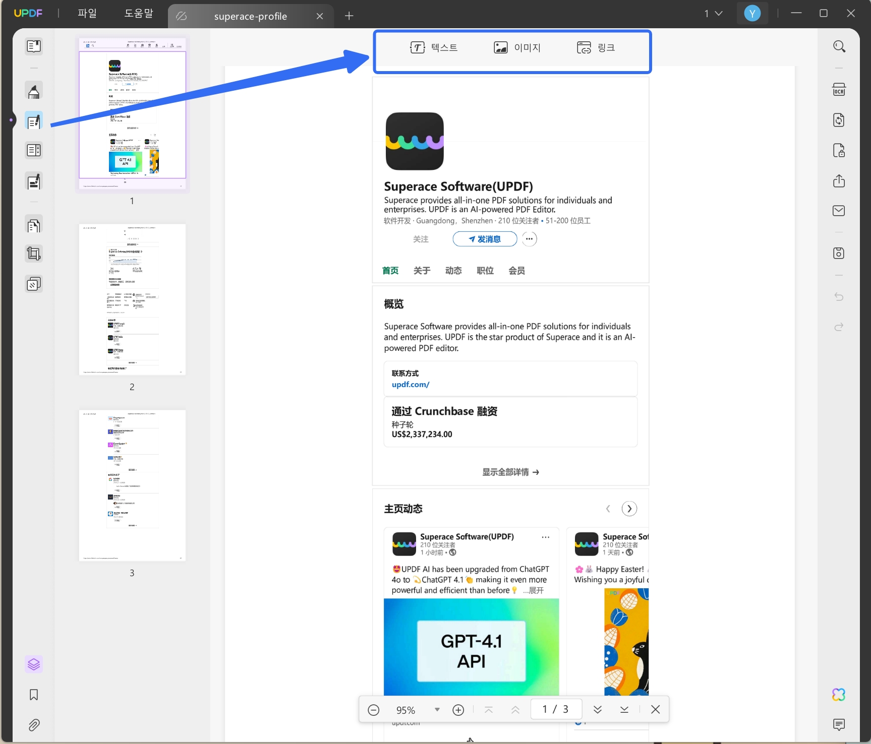The width and height of the screenshot is (871, 744).
Task: Click the page number field
Action: [x=556, y=709]
